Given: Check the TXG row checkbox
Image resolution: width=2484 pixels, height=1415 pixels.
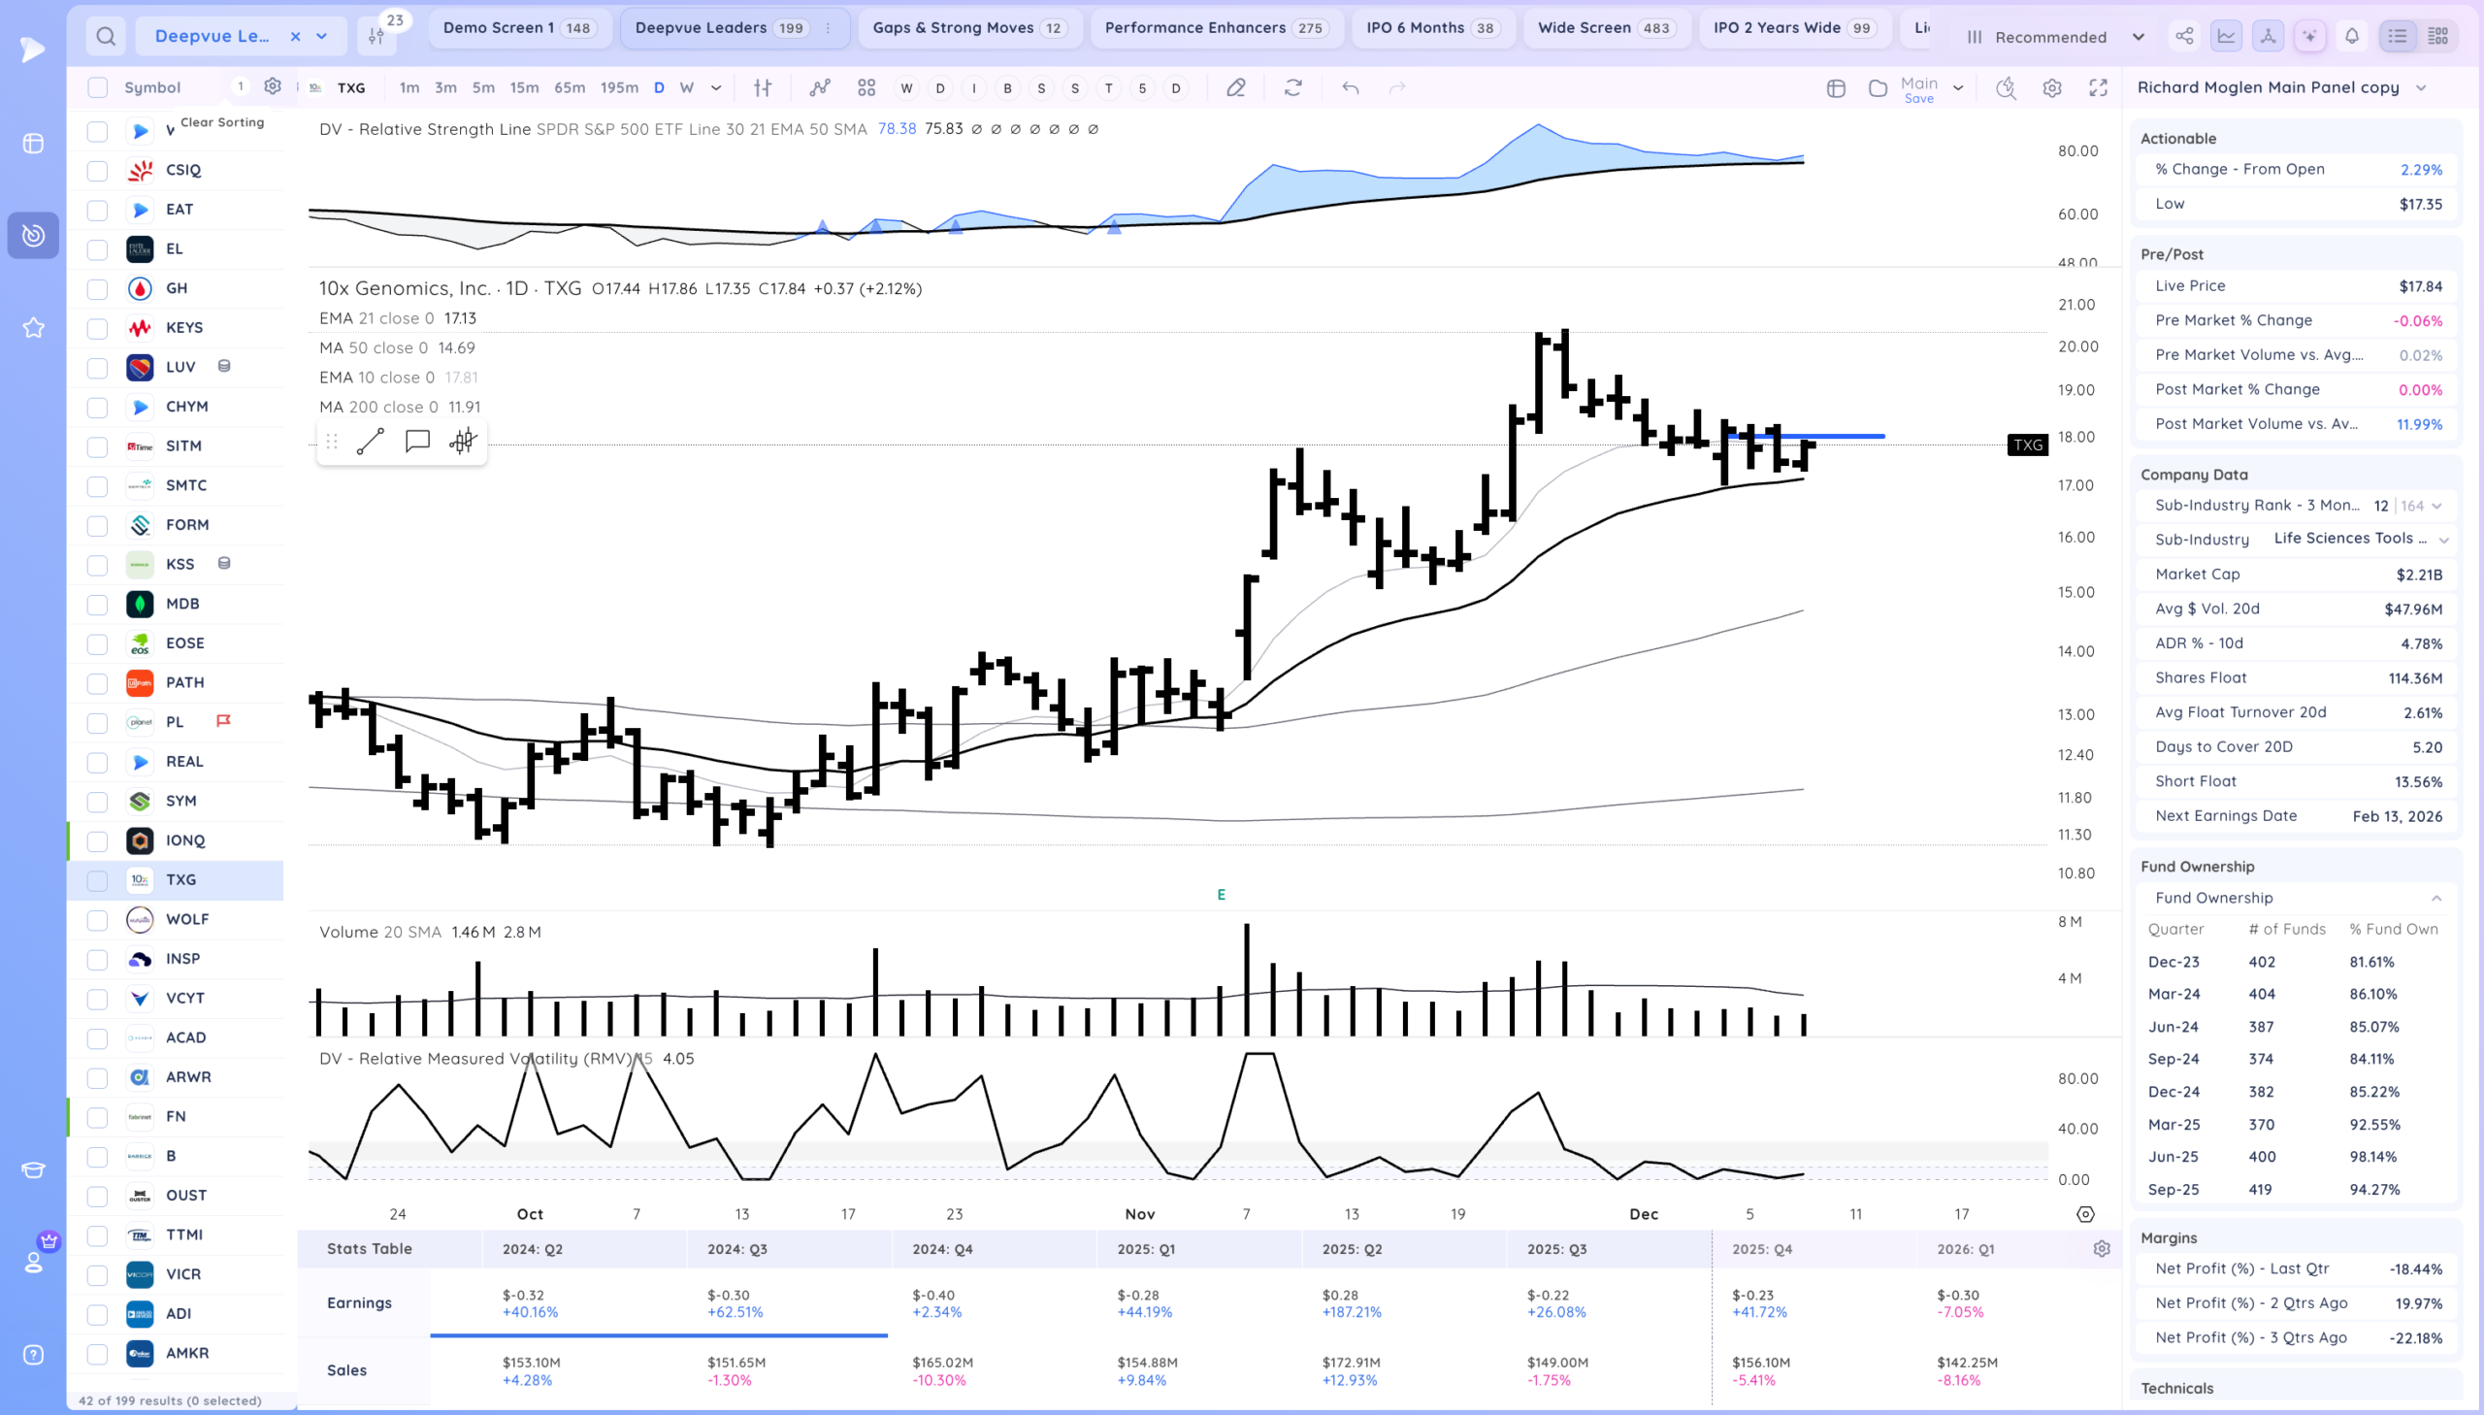Looking at the screenshot, I should (97, 880).
